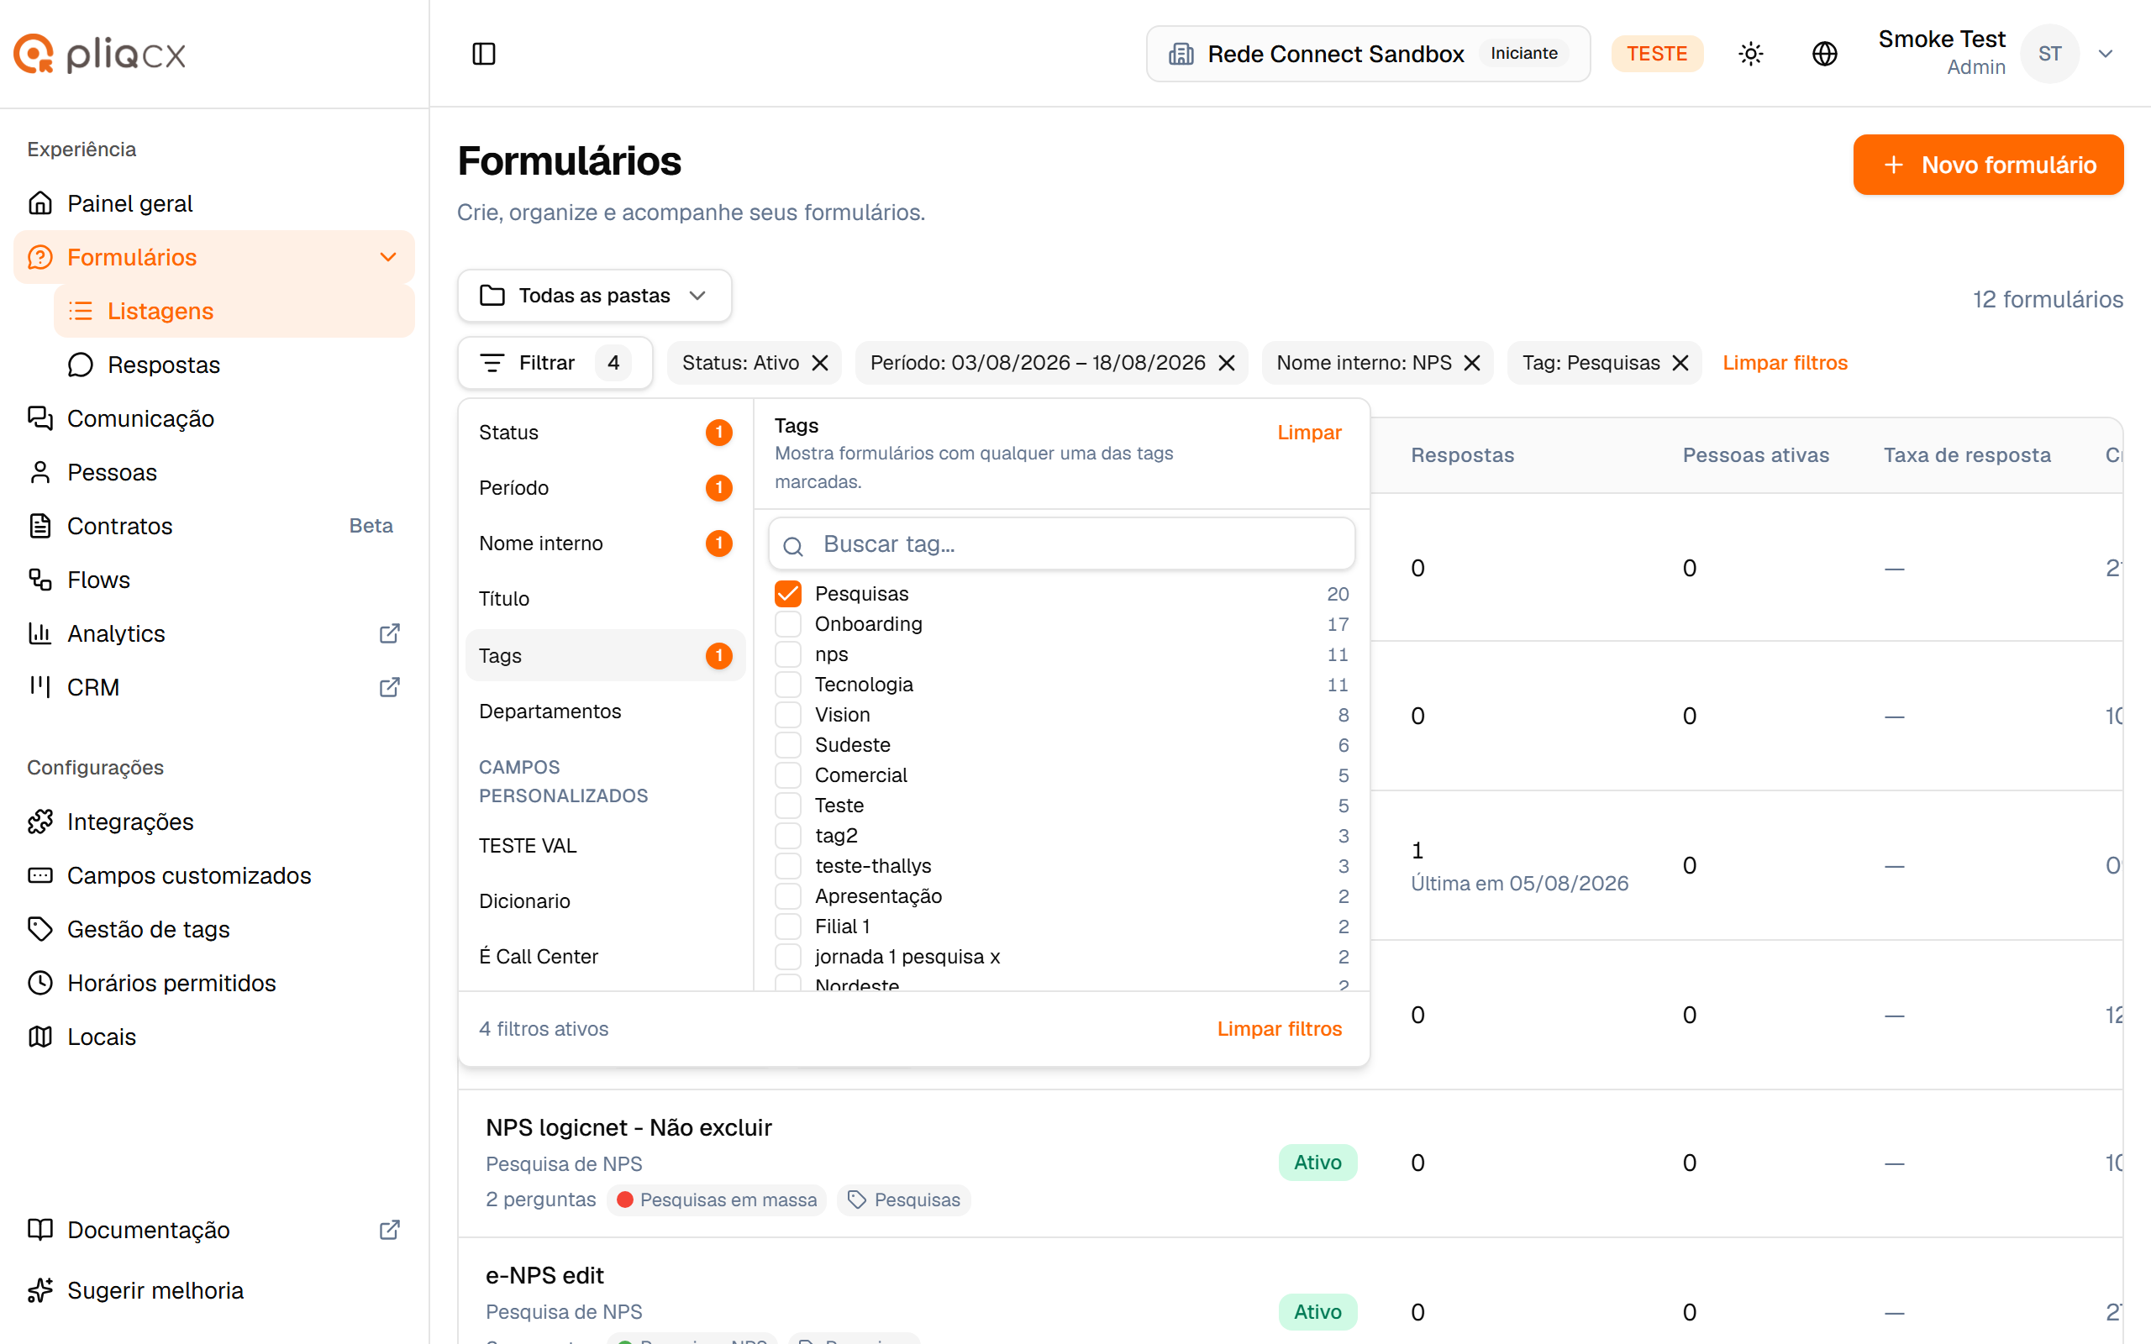This screenshot has height=1344, width=2151.
Task: Click Limpar in the Tags panel
Action: [x=1309, y=432]
